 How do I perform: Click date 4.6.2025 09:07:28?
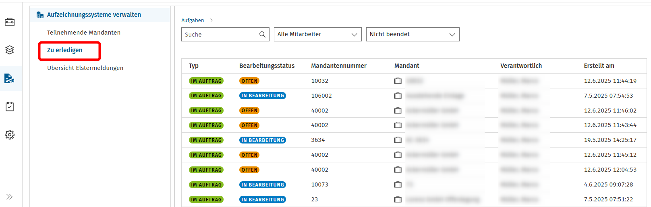click(608, 184)
